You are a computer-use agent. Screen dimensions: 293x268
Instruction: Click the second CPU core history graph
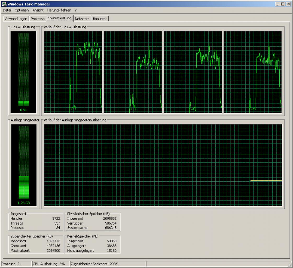pos(133,72)
